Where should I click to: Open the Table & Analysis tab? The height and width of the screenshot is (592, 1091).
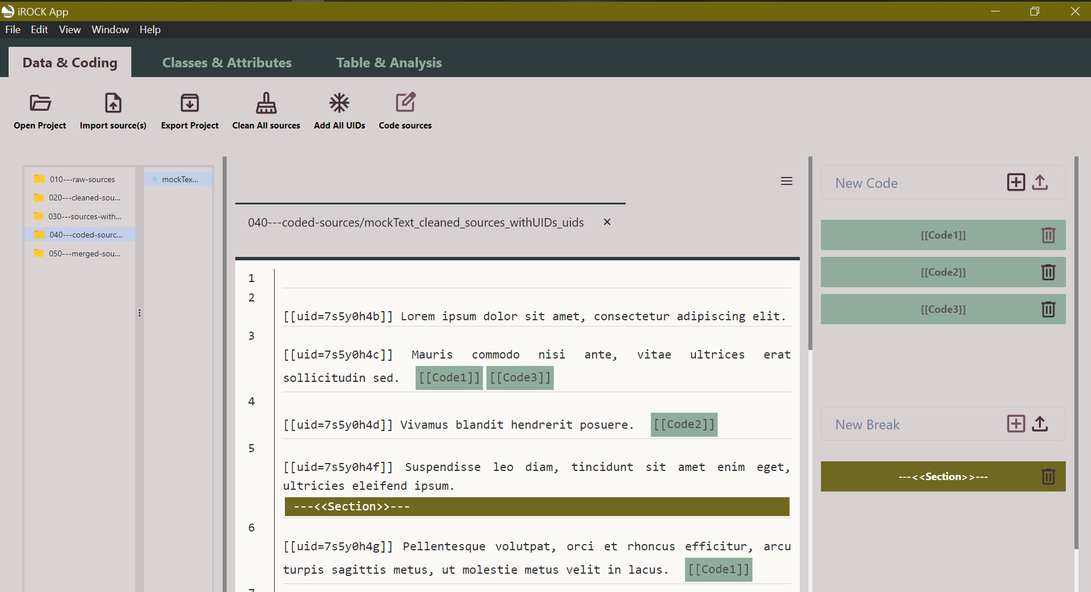point(389,63)
